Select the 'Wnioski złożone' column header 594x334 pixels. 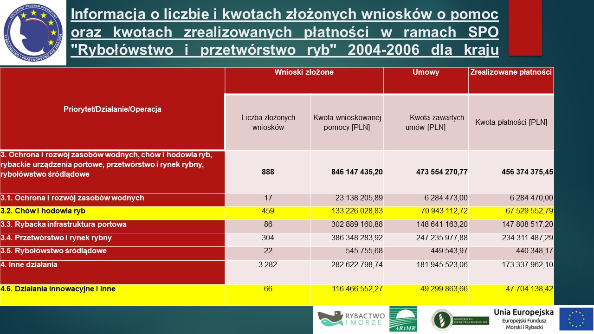click(x=304, y=81)
